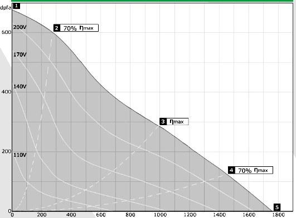Select the 70% ηmax label beside marker 4
The image size is (296, 218).
pos(254,170)
